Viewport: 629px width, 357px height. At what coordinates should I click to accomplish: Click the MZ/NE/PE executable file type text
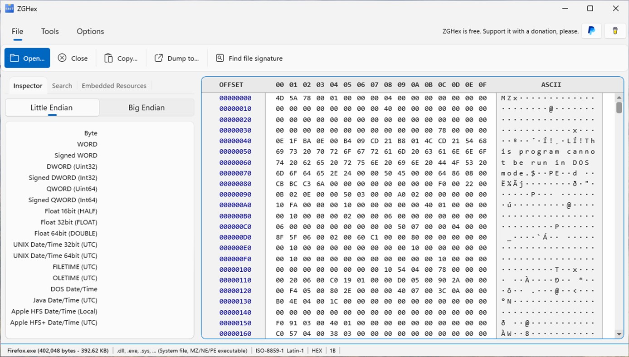tap(182, 351)
